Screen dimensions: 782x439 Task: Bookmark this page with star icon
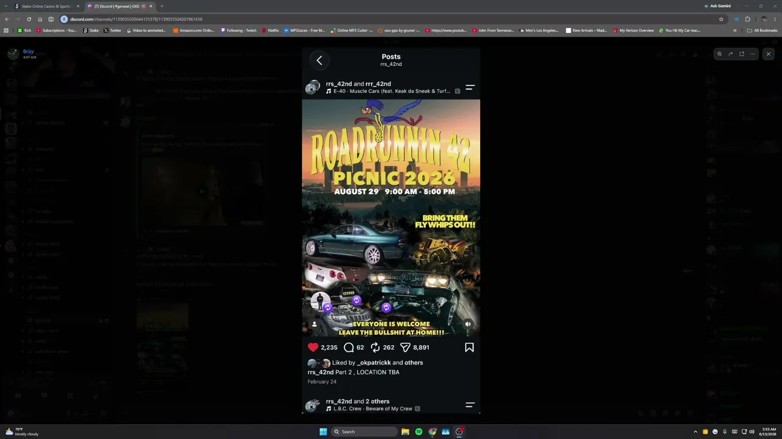[721, 19]
